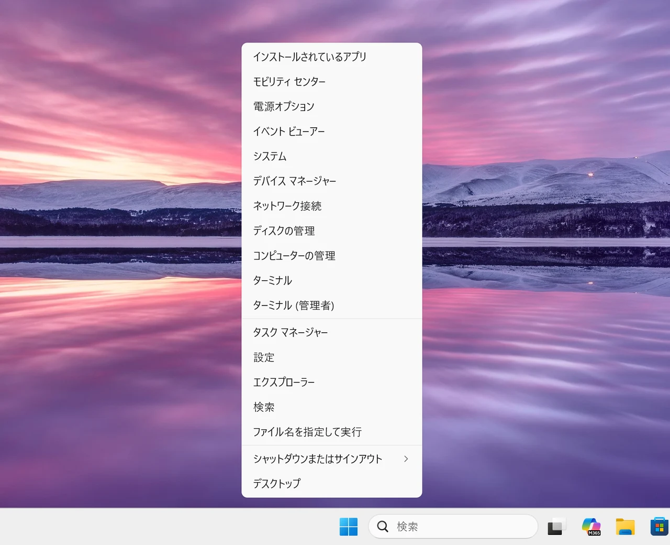Click the taskbar 検索 search box
This screenshot has height=545, width=670.
pyautogui.click(x=453, y=527)
